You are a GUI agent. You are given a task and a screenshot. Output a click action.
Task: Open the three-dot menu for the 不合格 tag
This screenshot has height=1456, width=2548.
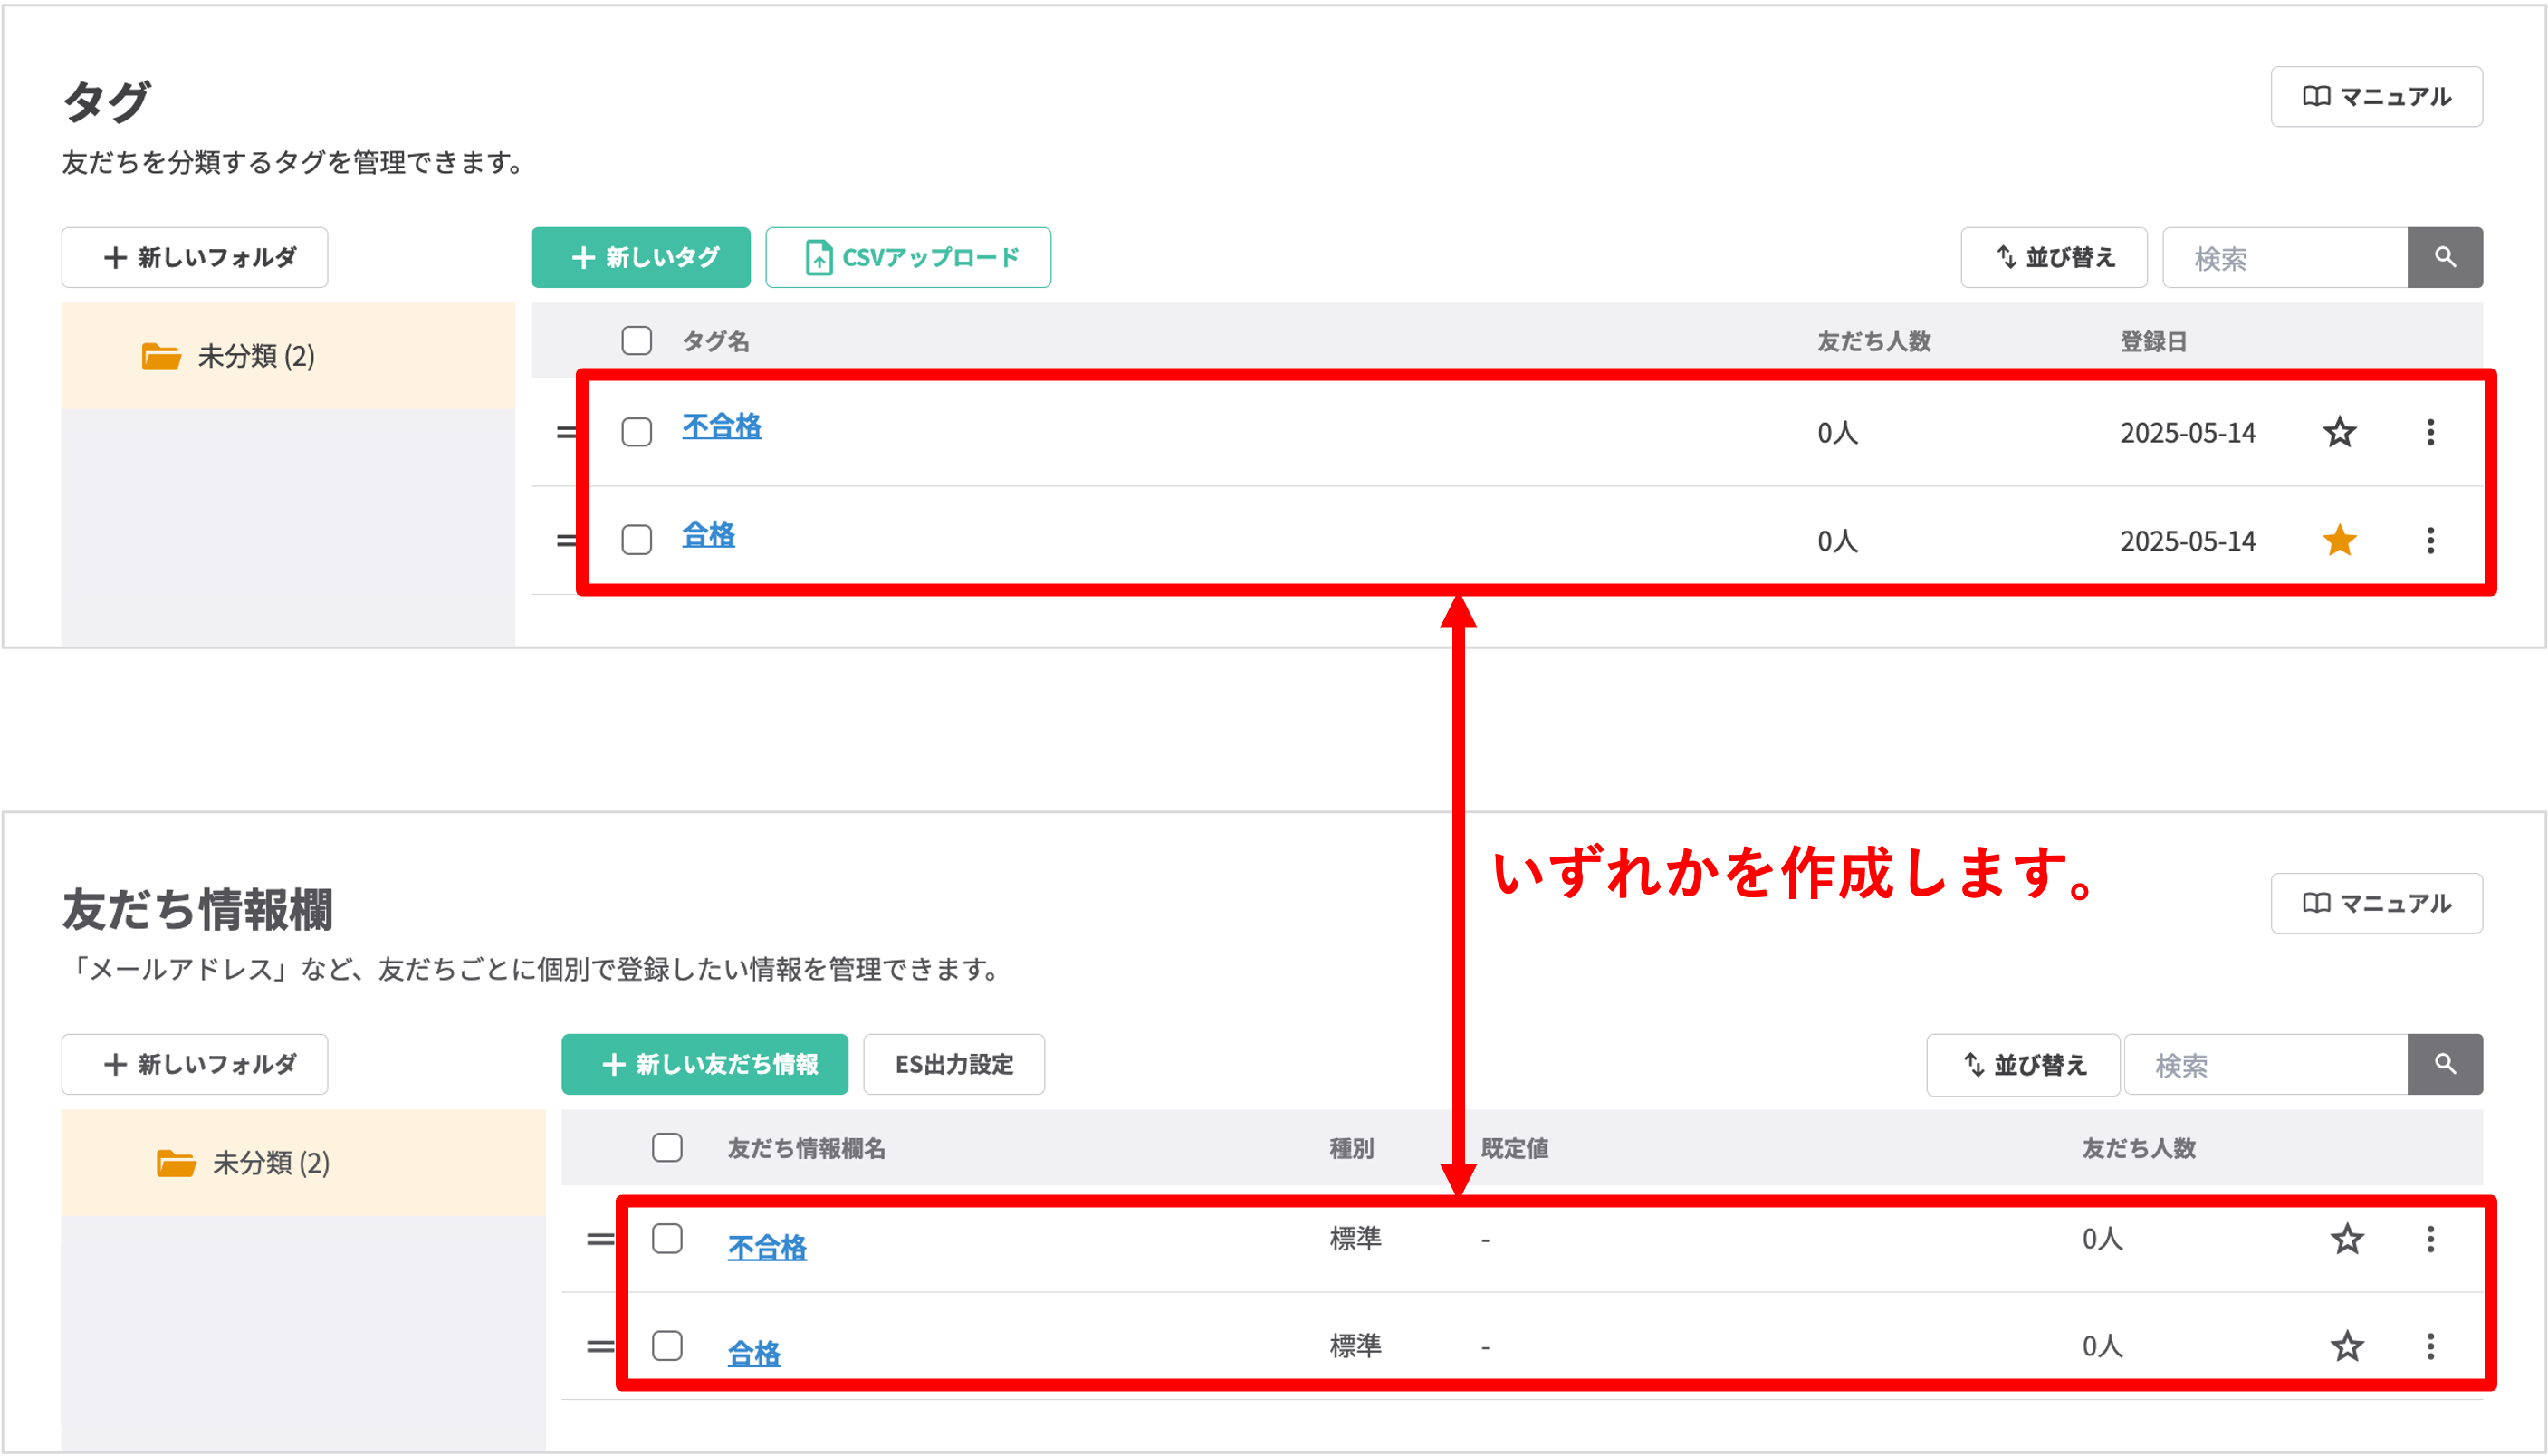(x=2430, y=432)
